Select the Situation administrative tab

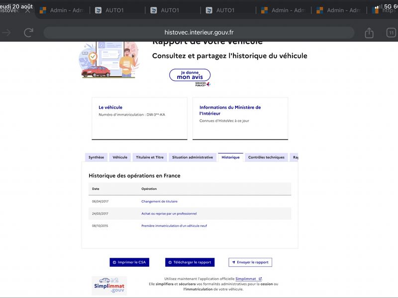click(193, 157)
